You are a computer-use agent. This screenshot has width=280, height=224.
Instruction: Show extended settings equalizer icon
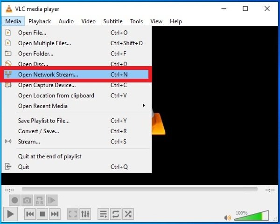[85, 214]
